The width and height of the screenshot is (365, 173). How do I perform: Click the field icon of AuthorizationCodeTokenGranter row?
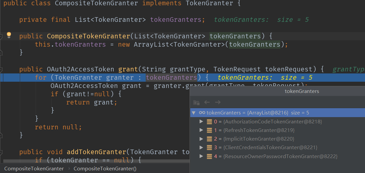click(209, 121)
